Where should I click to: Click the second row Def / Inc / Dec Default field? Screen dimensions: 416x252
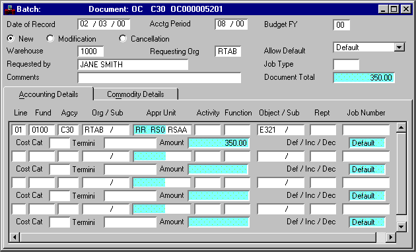(367, 170)
